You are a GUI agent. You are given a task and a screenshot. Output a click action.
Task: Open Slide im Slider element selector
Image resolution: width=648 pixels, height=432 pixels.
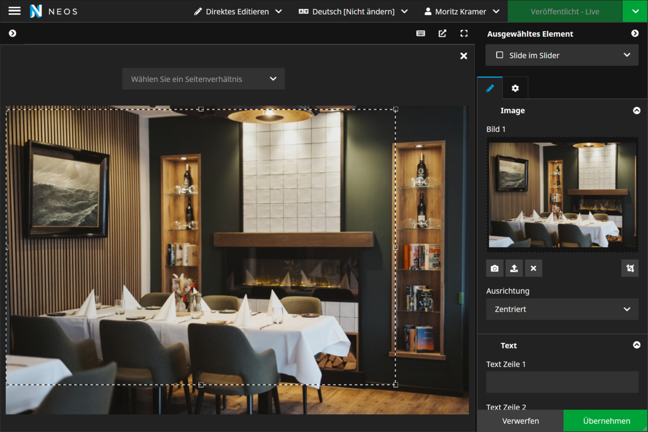562,55
